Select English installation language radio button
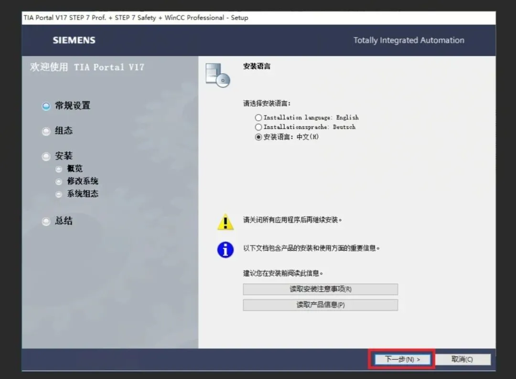This screenshot has height=379, width=516. click(258, 117)
